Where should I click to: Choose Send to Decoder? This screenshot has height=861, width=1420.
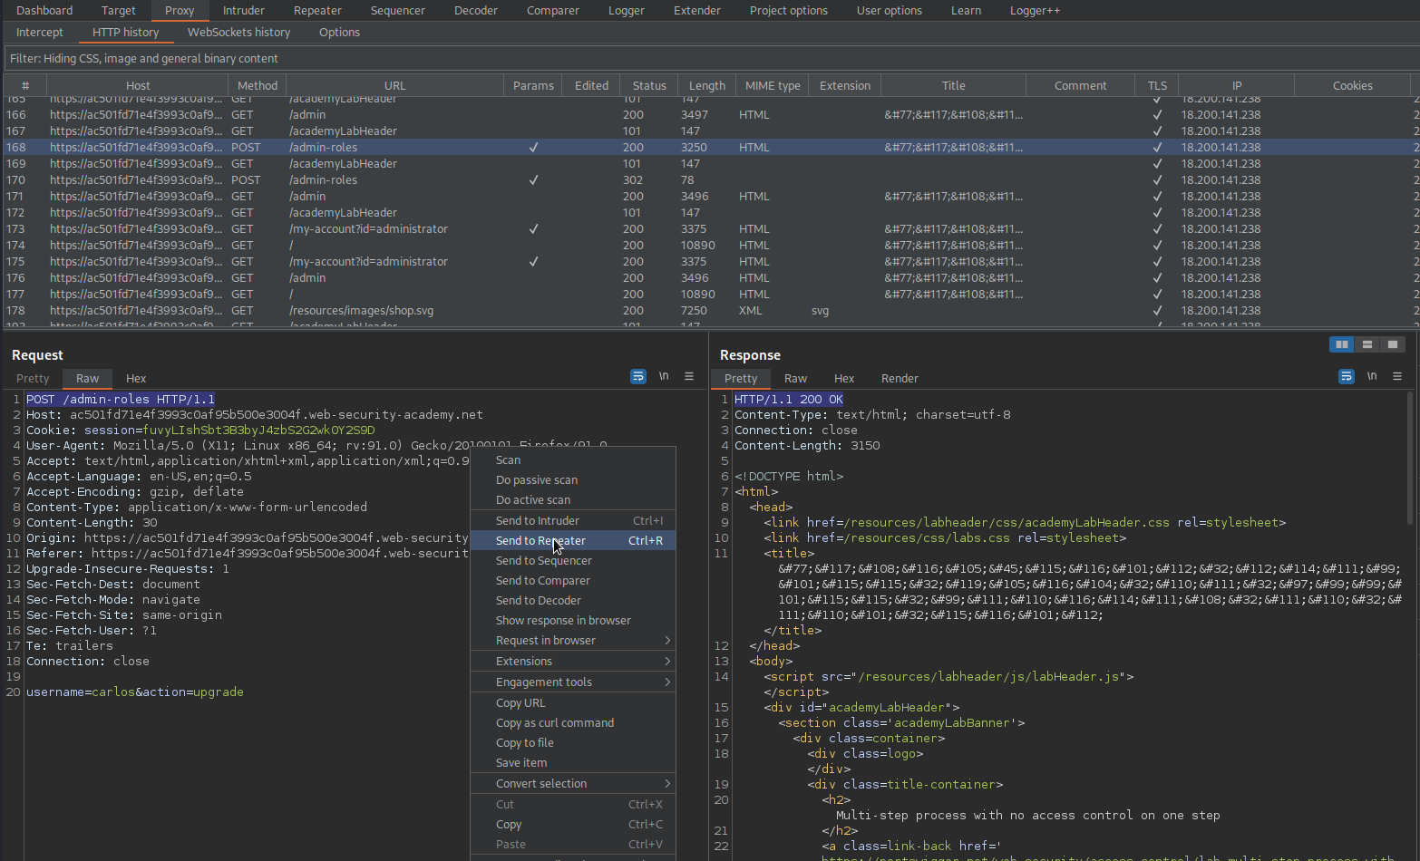click(x=573, y=601)
